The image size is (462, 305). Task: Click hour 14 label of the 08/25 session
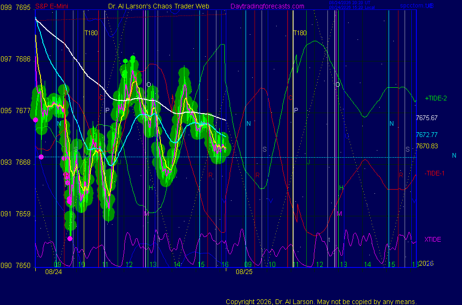[367, 265]
